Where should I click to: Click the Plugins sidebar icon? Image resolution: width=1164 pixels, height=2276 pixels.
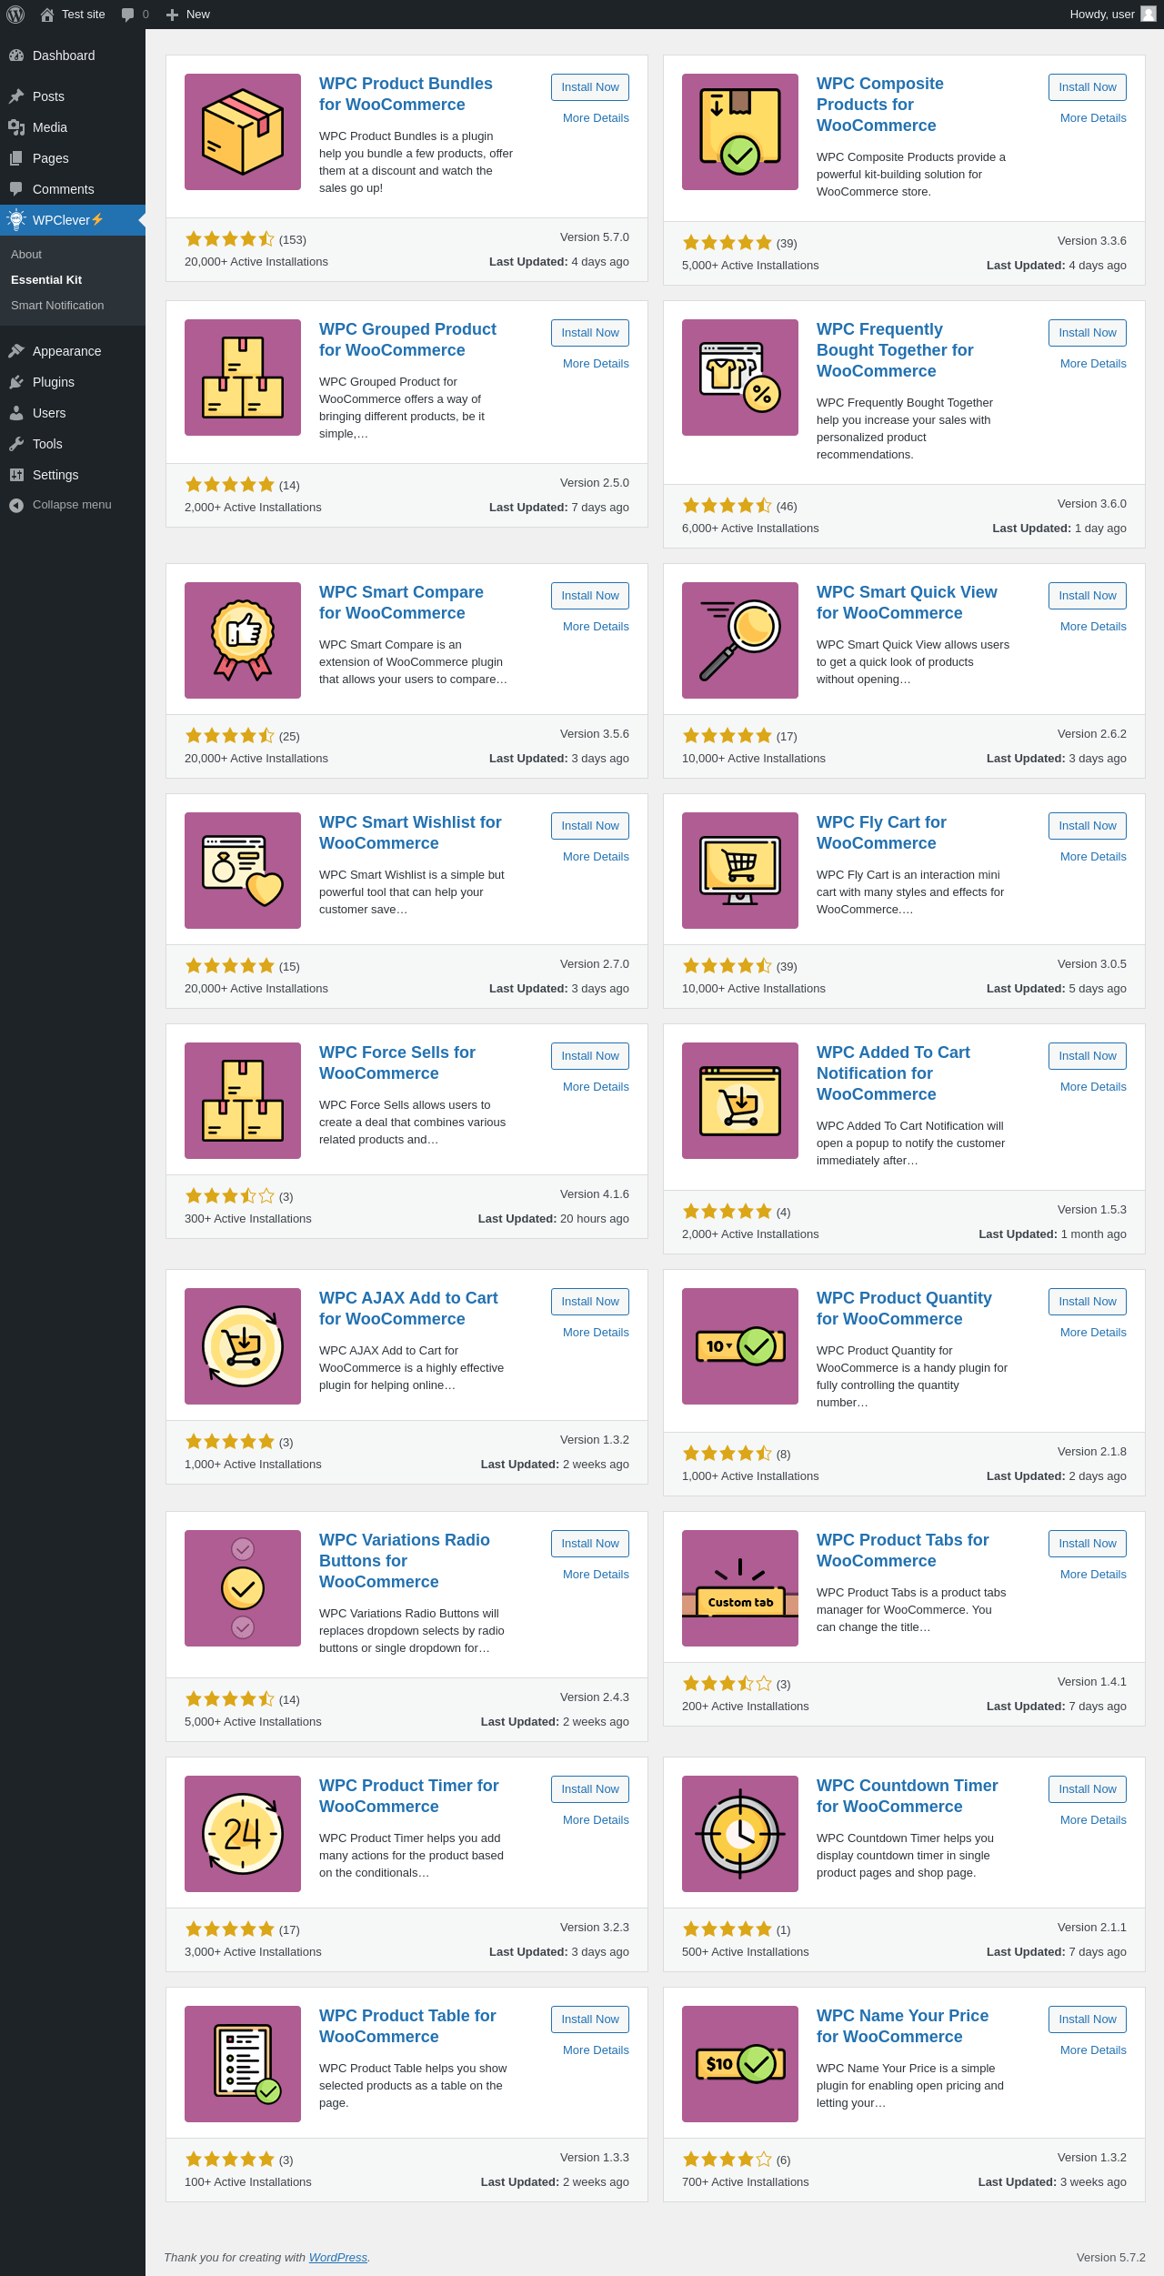point(16,382)
